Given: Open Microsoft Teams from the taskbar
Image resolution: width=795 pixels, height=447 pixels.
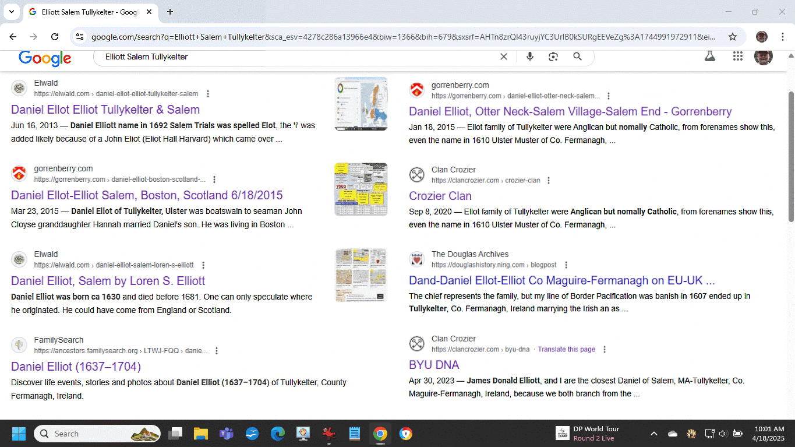Looking at the screenshot, I should coord(227,434).
